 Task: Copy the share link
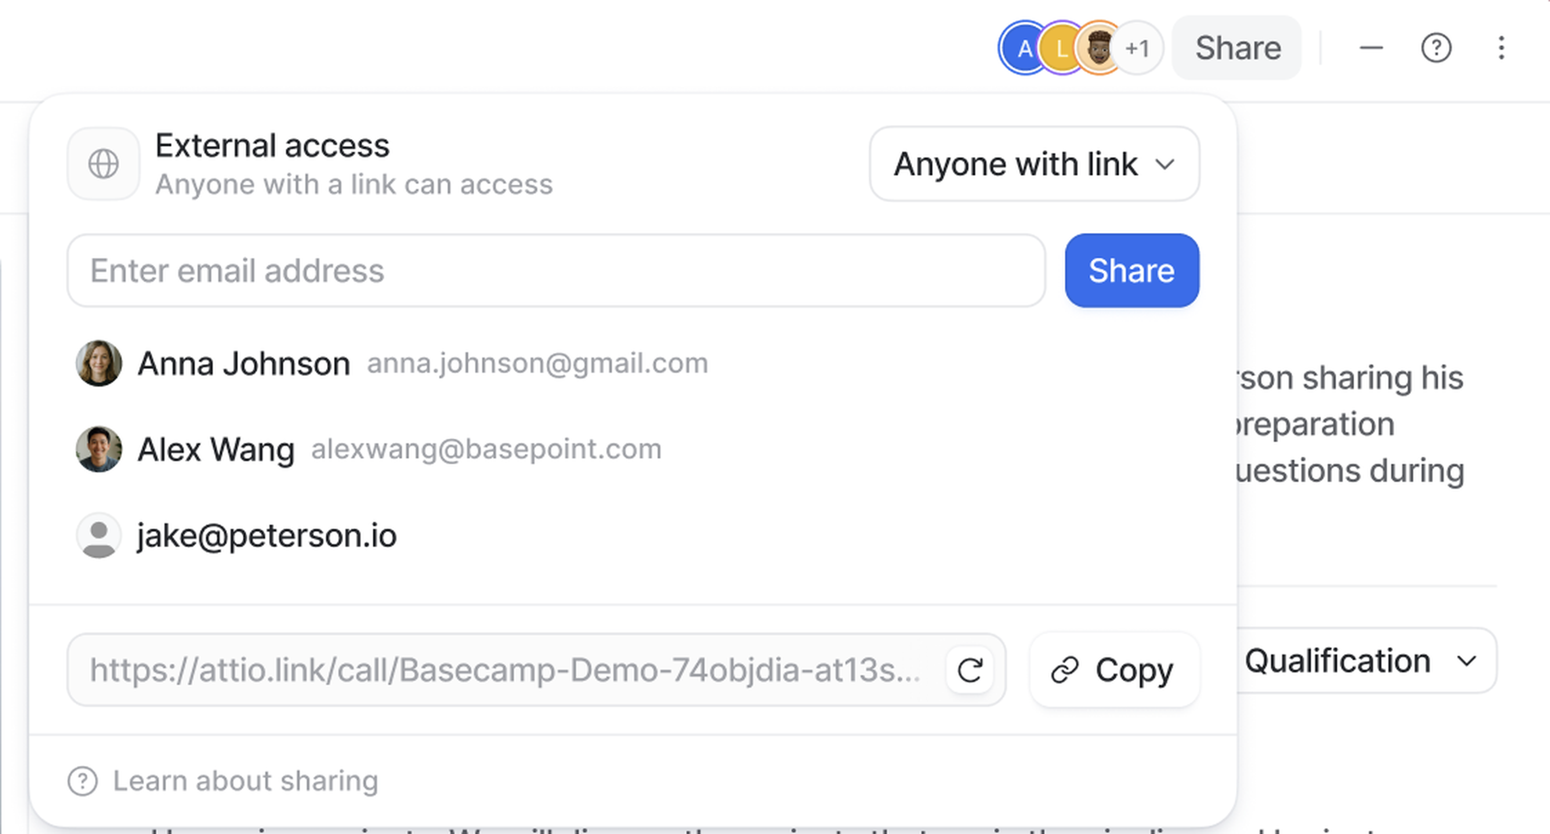(x=1114, y=670)
